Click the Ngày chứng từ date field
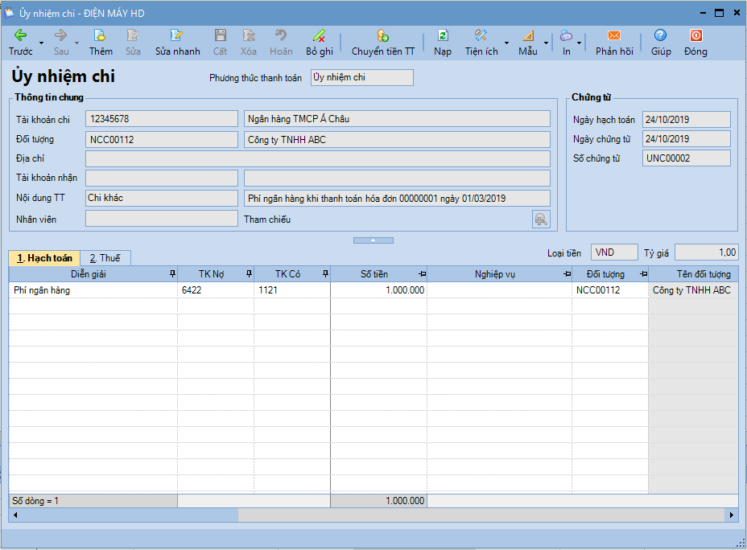Screen dimensions: 747x550 (x=686, y=139)
